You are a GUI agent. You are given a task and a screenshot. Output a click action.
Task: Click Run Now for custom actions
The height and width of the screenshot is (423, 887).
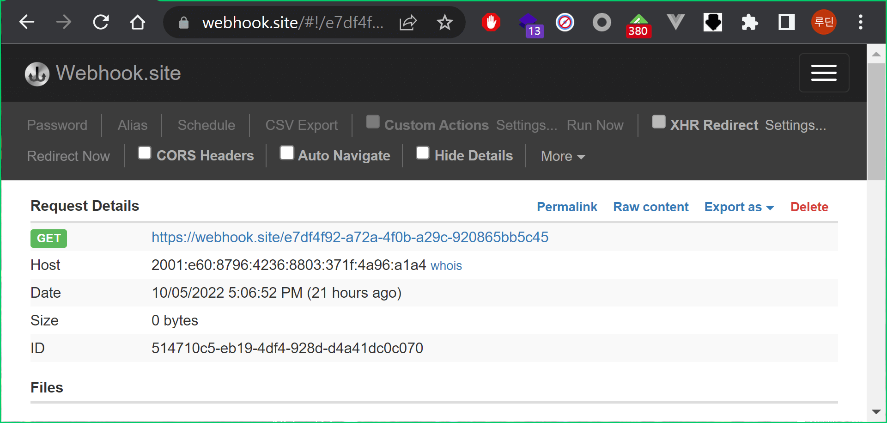pos(595,125)
